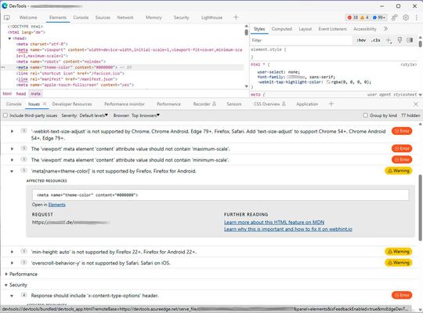Close the Issues drawer tab
This screenshot has width=423, height=313.
pyautogui.click(x=45, y=104)
